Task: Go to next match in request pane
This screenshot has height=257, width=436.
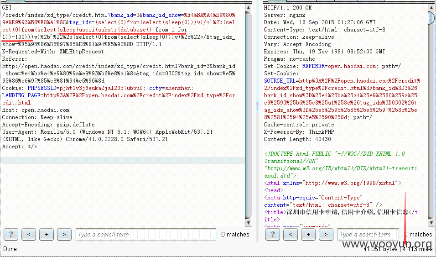Action: pos(64,235)
